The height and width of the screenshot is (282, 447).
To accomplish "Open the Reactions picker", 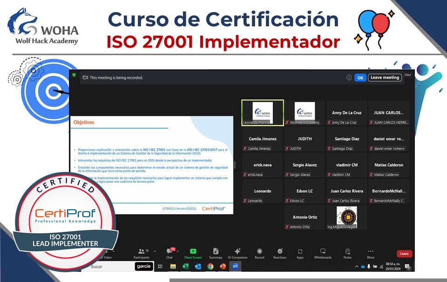I will coord(280,254).
